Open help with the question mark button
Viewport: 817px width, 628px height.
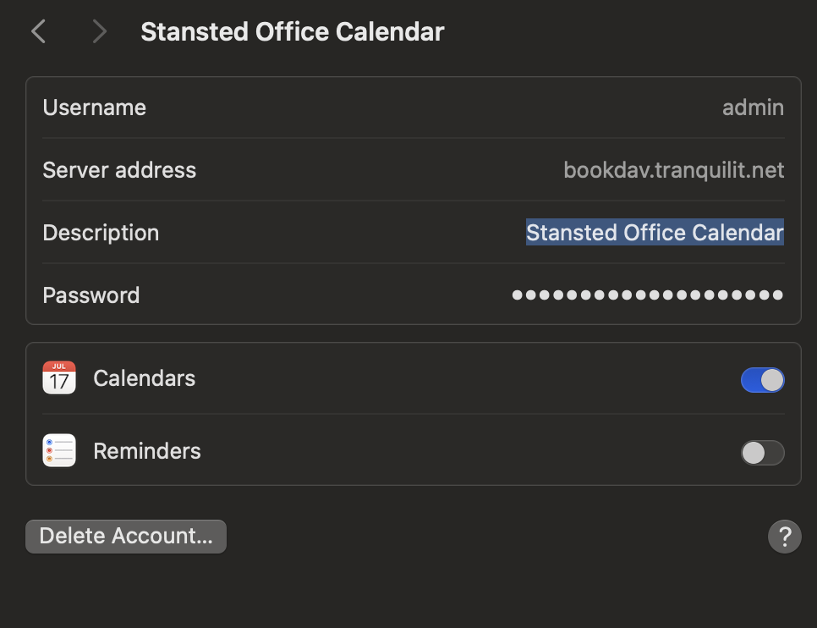pyautogui.click(x=784, y=536)
